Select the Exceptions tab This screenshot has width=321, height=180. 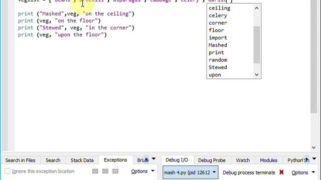tap(115, 160)
